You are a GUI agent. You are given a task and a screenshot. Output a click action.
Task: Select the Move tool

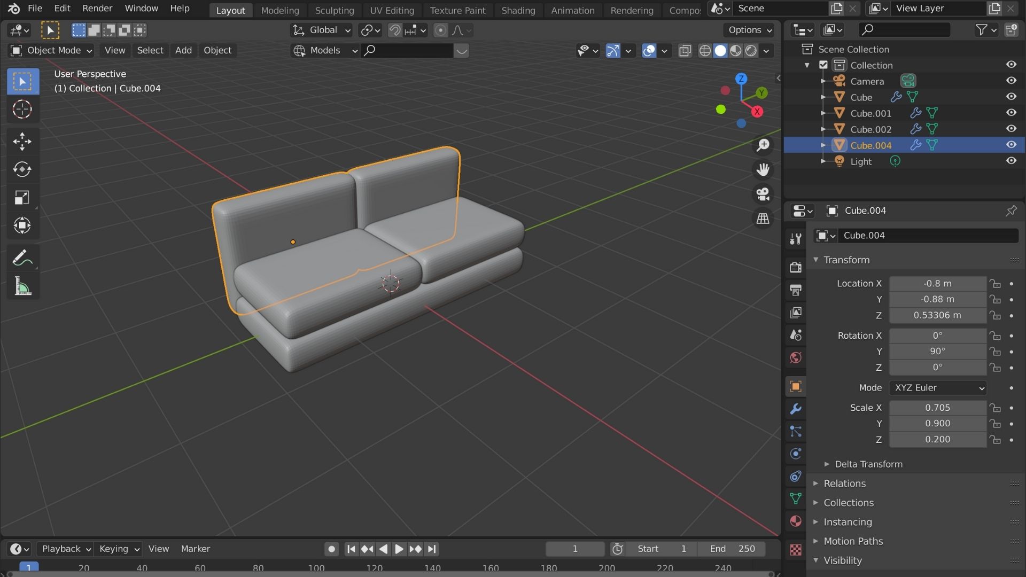pos(22,142)
